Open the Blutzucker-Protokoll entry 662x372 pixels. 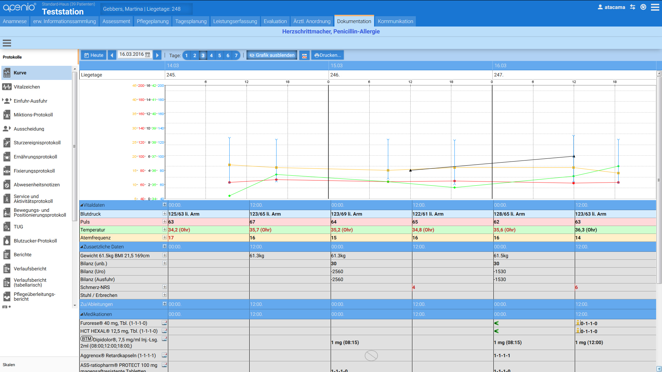pyautogui.click(x=35, y=241)
